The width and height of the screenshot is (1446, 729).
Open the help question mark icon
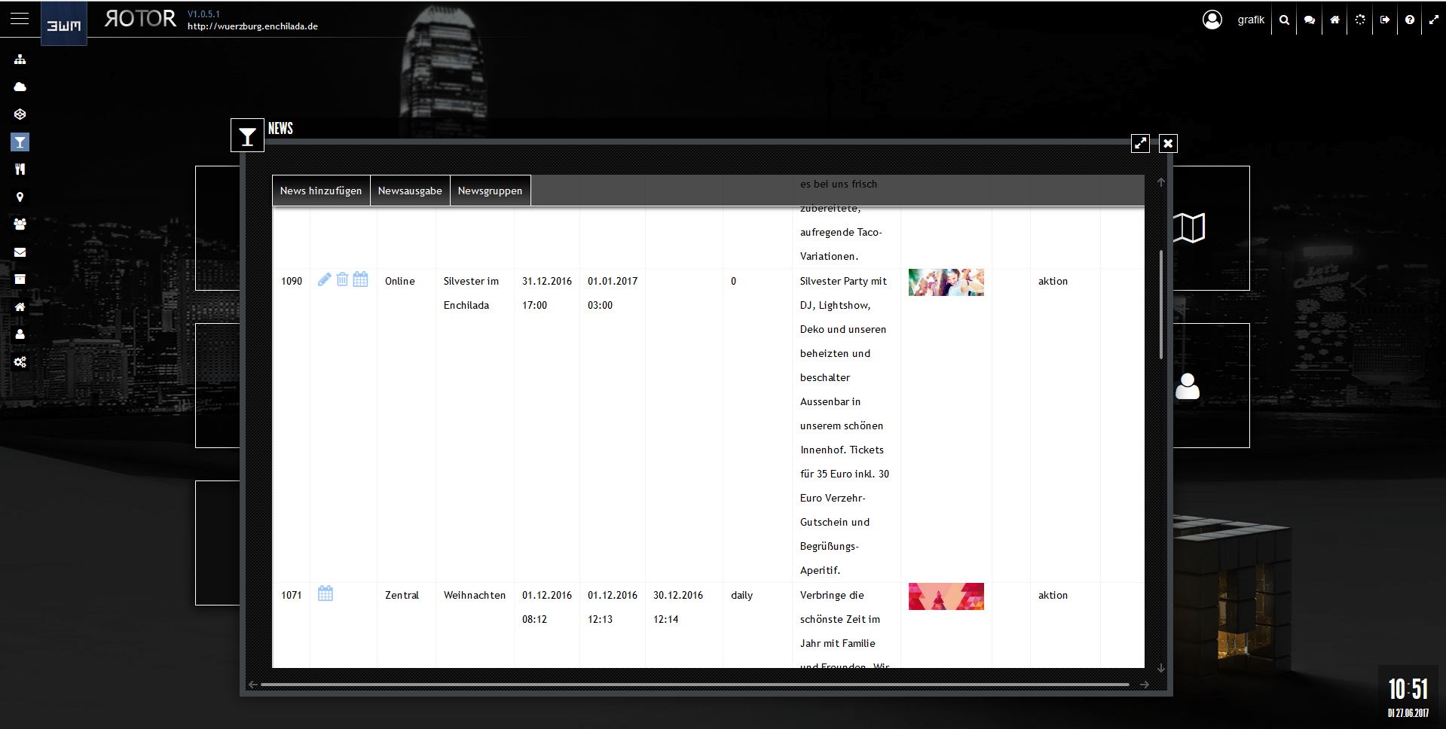tap(1410, 20)
